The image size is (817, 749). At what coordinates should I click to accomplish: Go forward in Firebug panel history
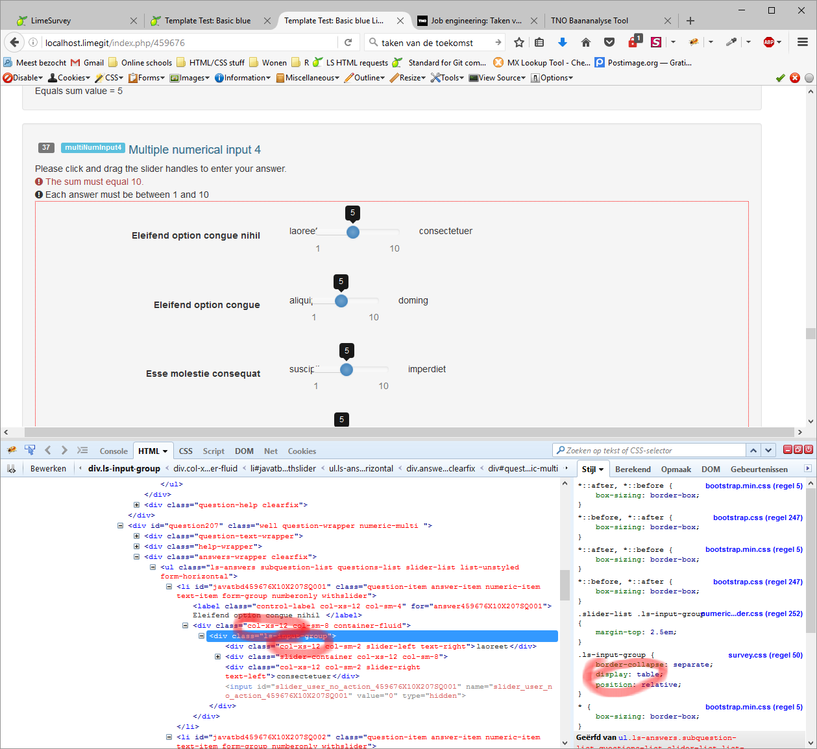[x=64, y=450]
